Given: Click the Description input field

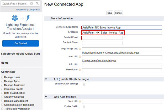Looking at the screenshot, I should (x=122, y=70).
